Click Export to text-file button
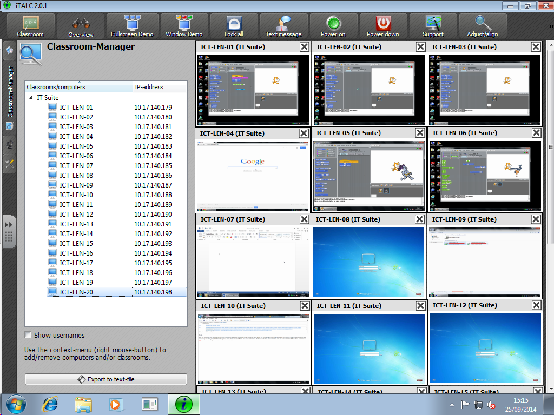 click(105, 379)
